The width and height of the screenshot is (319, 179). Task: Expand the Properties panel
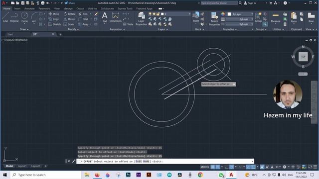[230, 29]
